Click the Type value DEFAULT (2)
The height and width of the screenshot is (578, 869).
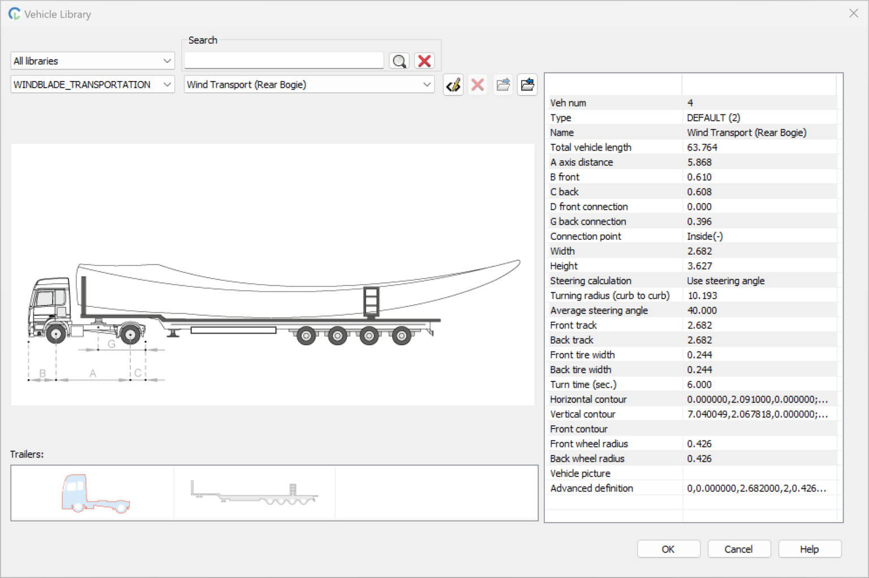[713, 118]
